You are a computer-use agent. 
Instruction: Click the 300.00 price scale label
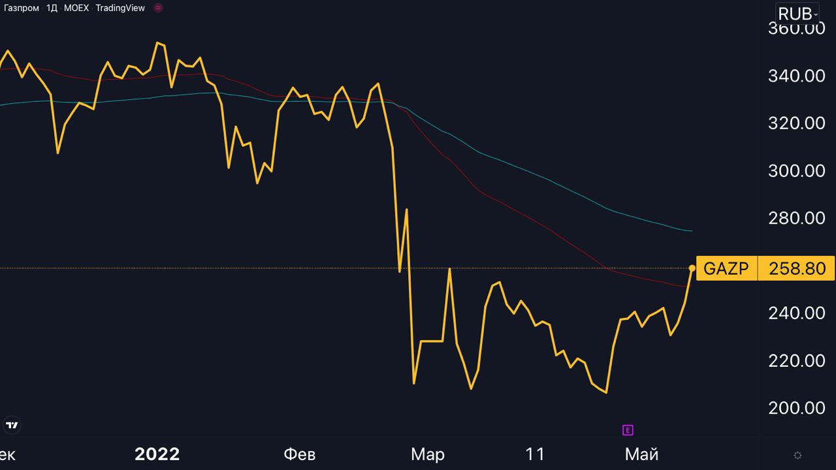(x=796, y=170)
